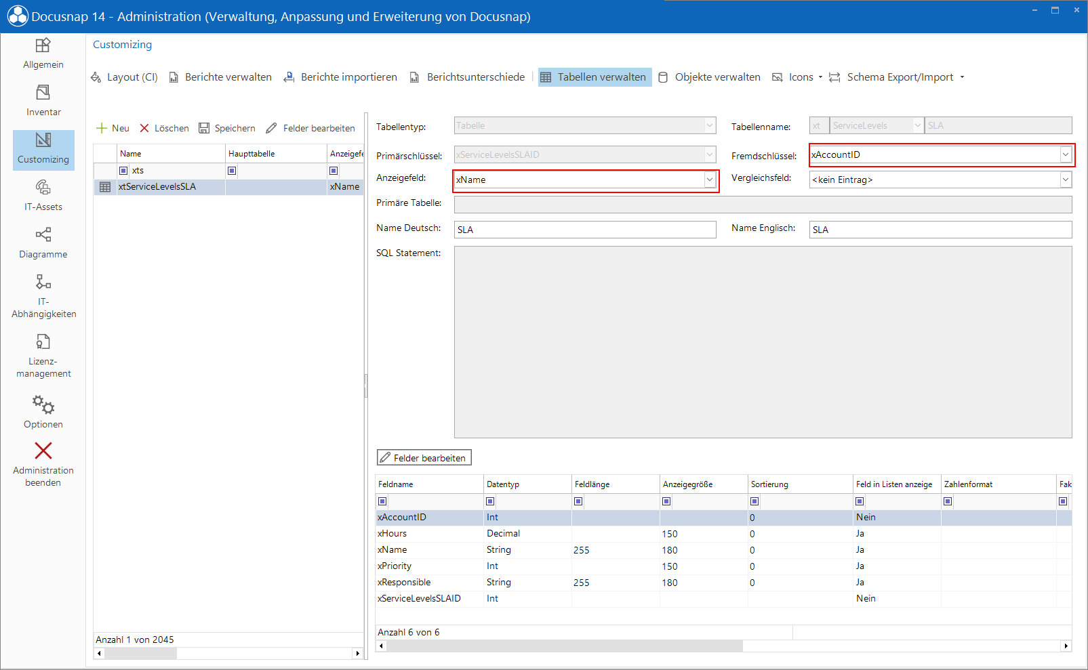Open Berichtsunterschiede
The image size is (1088, 670).
pos(467,77)
